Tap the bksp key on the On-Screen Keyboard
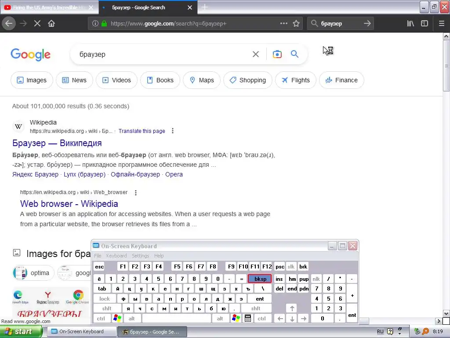450x338 pixels. click(260, 279)
